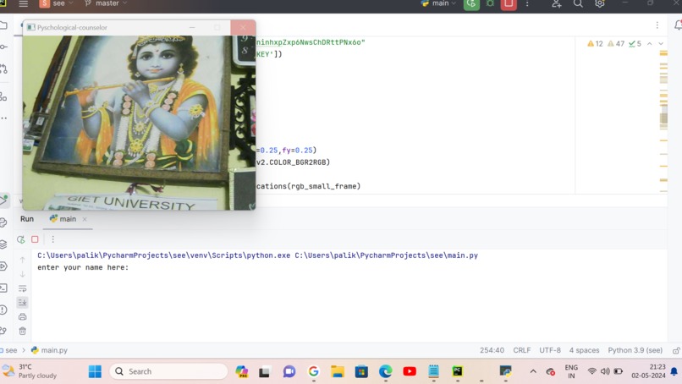Jump to next highlighted error arrow

(661, 44)
